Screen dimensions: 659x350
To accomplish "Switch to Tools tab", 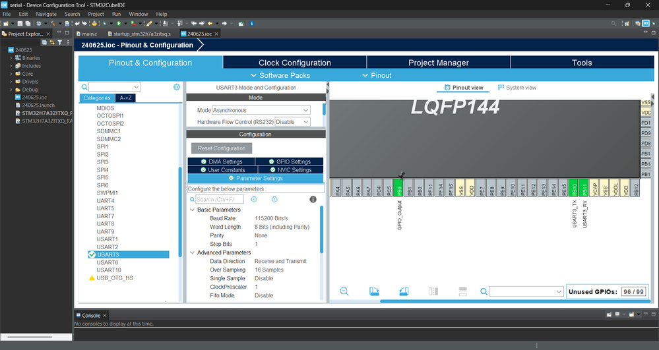I will pyautogui.click(x=582, y=63).
